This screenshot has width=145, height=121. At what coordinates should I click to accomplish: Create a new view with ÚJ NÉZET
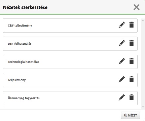pyautogui.click(x=131, y=115)
